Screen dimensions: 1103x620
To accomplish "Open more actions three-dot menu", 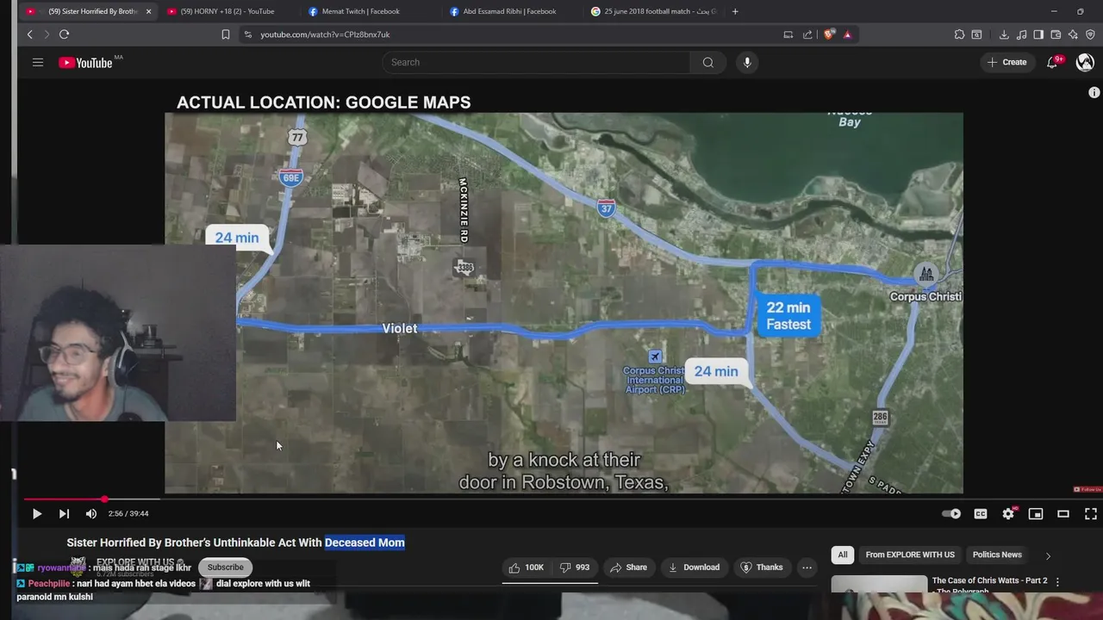I will pos(807,567).
